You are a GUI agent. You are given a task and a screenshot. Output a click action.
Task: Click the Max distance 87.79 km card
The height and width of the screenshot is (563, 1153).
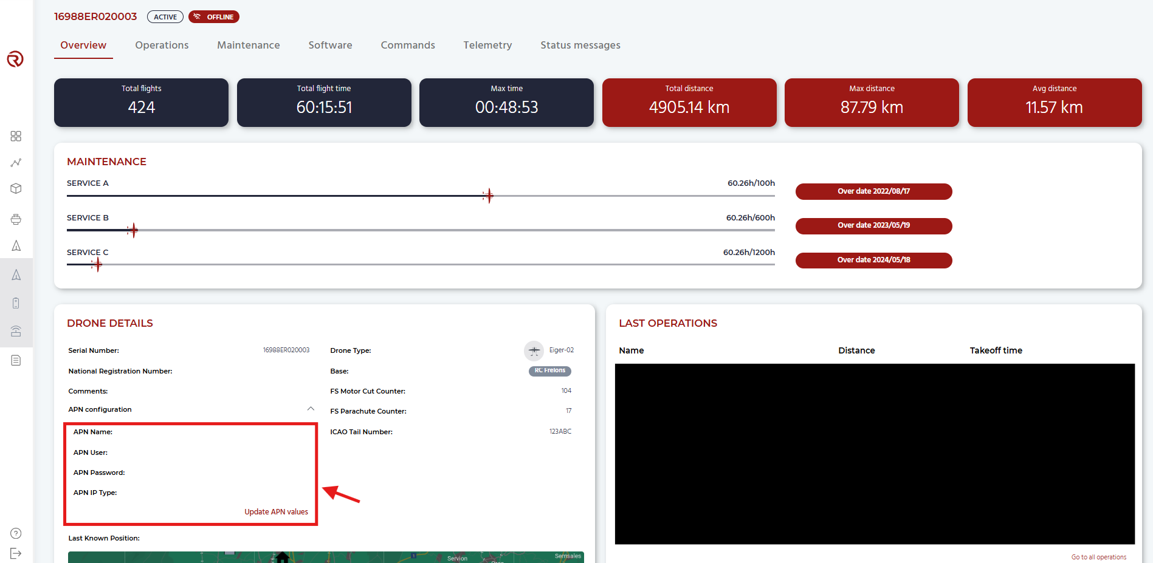pyautogui.click(x=872, y=103)
